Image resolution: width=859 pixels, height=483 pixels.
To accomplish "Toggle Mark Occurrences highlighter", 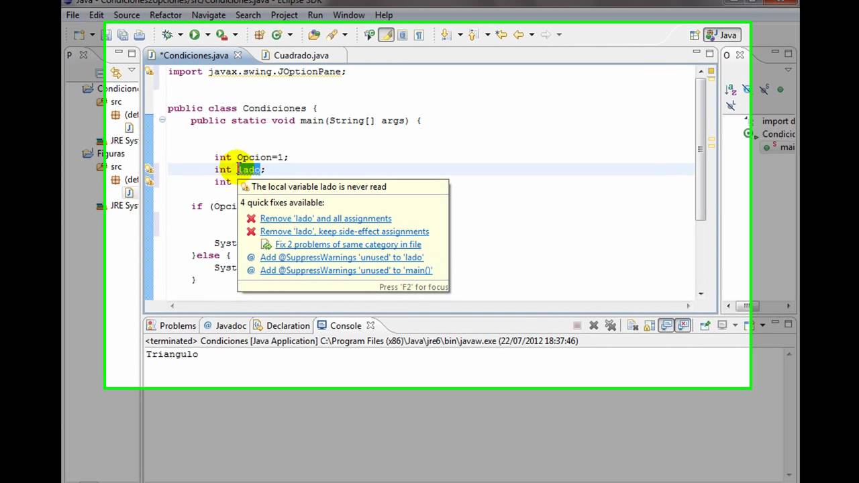I will (386, 35).
